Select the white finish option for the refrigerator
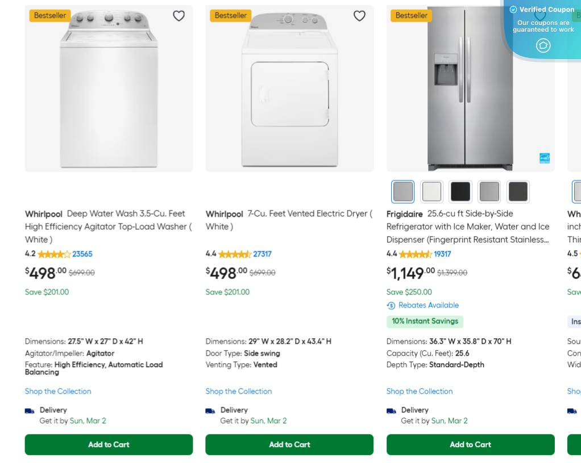This screenshot has width=581, height=463. click(x=431, y=191)
